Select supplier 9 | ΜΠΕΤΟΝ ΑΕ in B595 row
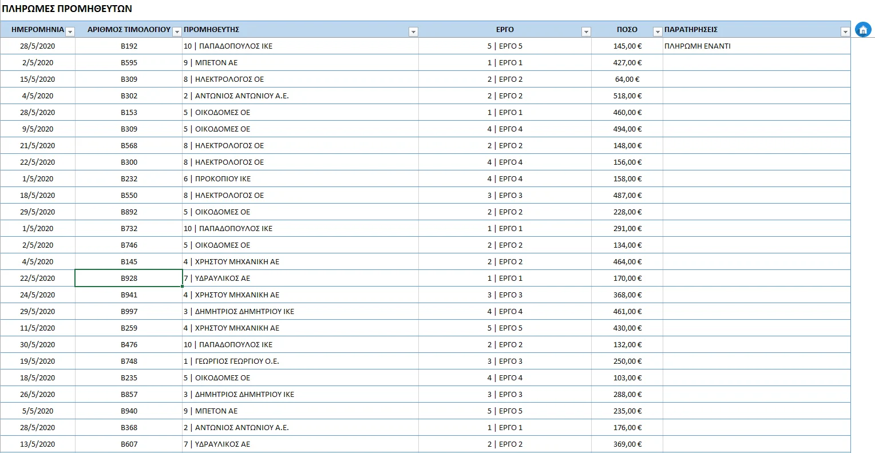Viewport: 875px width, 453px height. click(300, 62)
